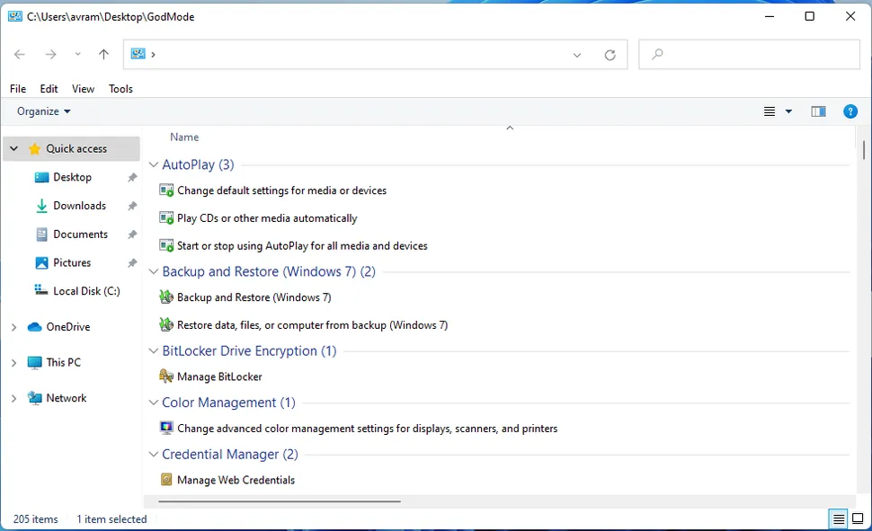Open the Tools menu

[x=120, y=89]
